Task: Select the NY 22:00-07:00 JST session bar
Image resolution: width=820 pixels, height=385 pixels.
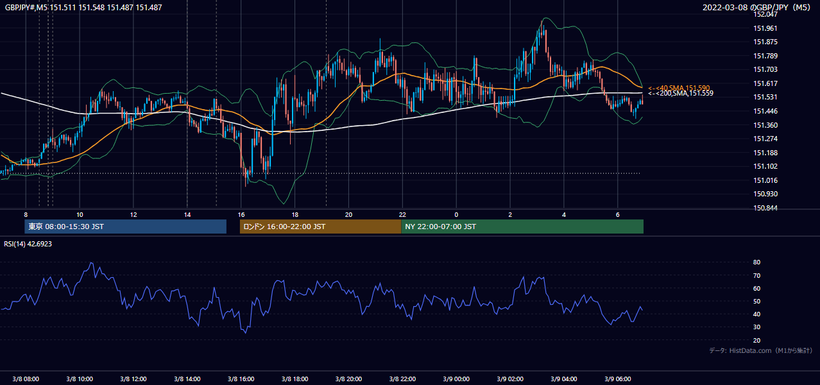Action: point(522,227)
